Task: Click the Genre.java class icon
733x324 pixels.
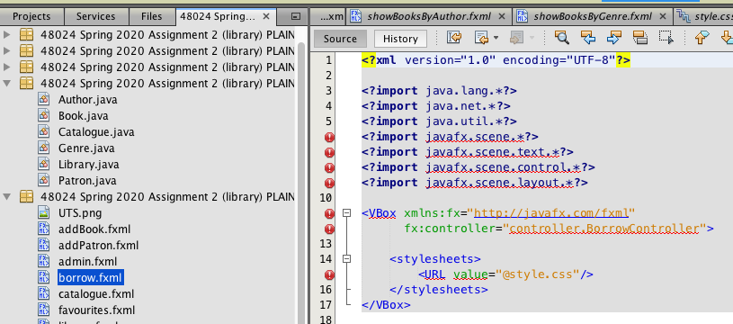Action: tap(44, 148)
